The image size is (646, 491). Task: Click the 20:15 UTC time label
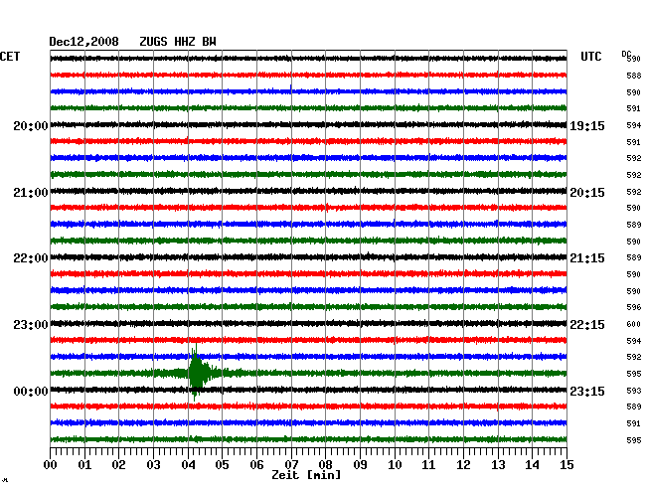587,193
